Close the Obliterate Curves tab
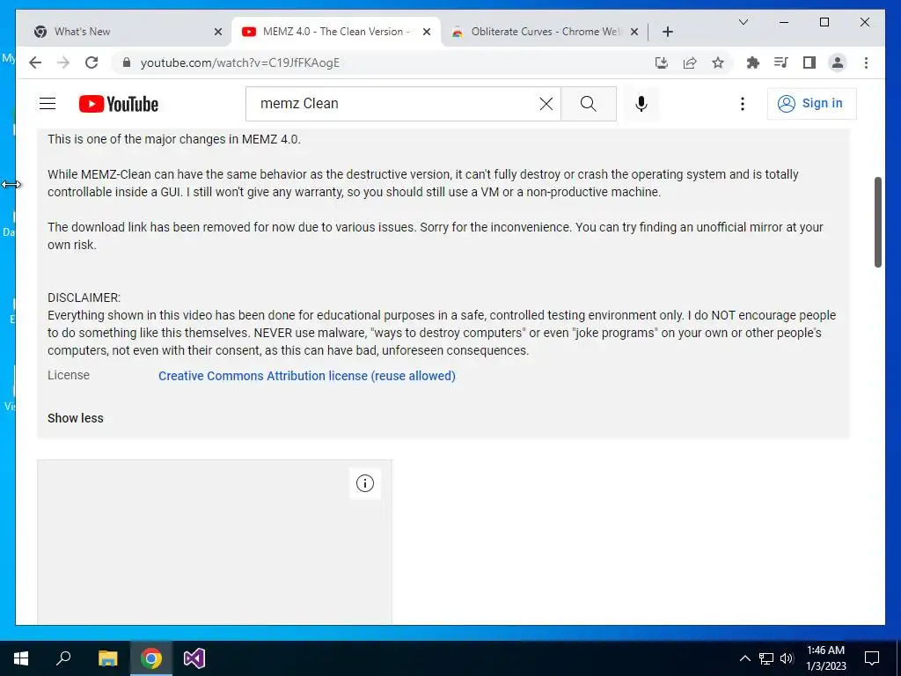 tap(634, 32)
